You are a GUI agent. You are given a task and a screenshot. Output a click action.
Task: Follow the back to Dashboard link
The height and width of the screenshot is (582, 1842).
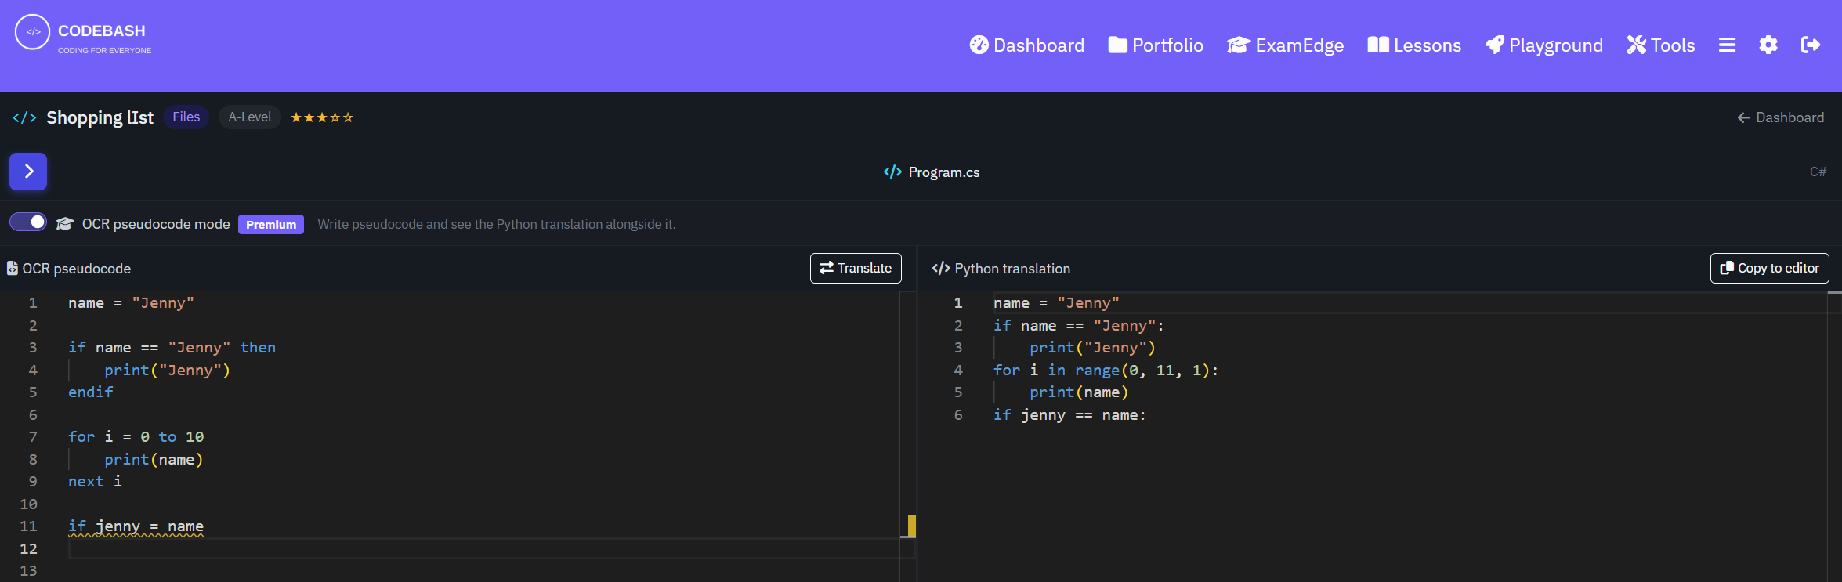[x=1781, y=117]
